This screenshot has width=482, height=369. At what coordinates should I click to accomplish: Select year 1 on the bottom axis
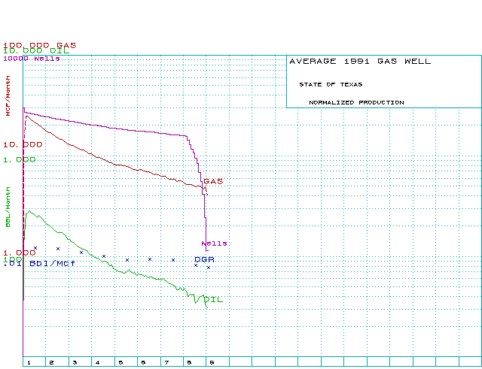[x=29, y=362]
